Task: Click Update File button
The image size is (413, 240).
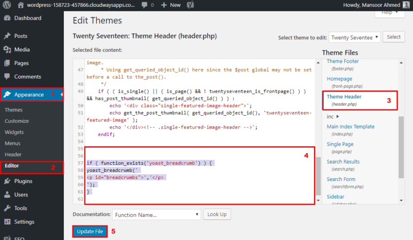Action: click(90, 231)
